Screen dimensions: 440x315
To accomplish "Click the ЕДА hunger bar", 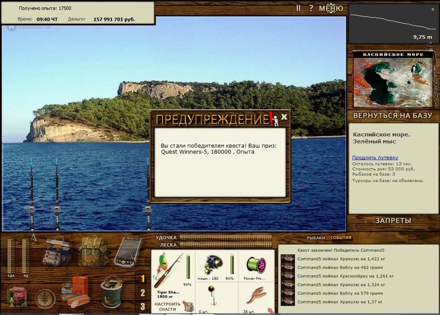I will click(x=11, y=256).
